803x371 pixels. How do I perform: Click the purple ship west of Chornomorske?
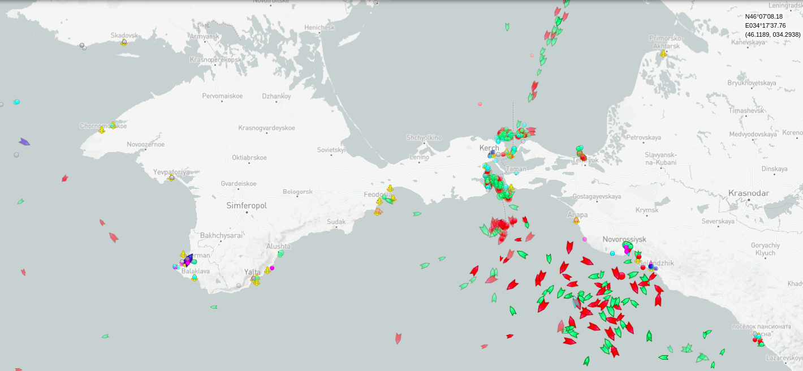24,142
